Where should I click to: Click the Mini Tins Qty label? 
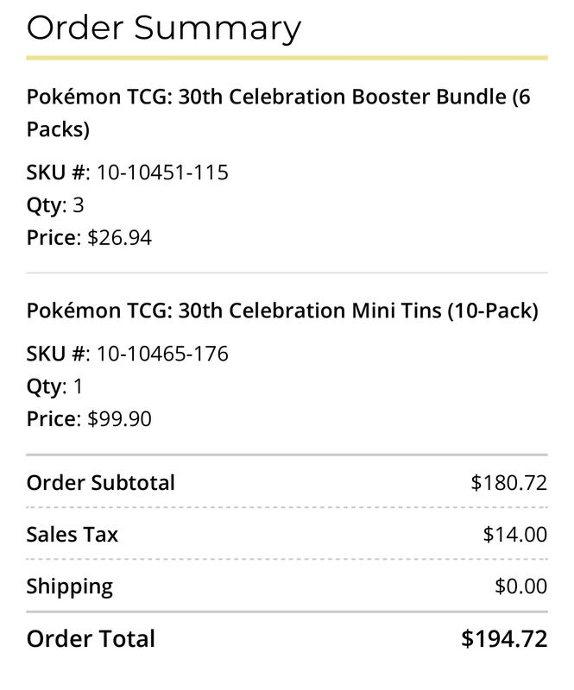pos(47,386)
